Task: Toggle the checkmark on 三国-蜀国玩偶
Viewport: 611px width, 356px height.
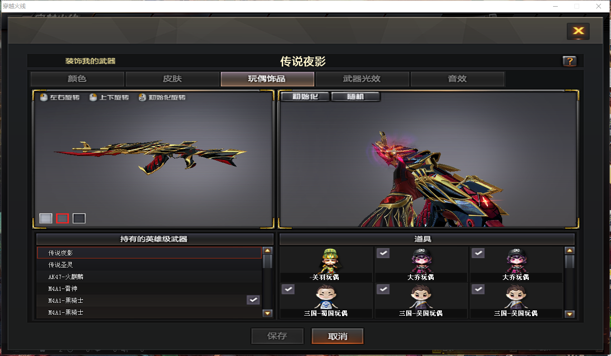Action: [288, 289]
